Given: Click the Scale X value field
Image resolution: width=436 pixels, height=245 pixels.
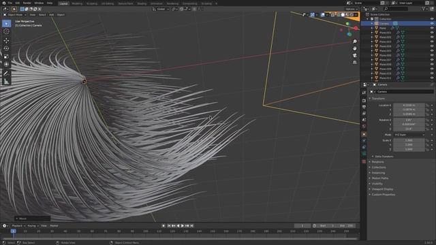Looking at the screenshot, I should [x=409, y=141].
